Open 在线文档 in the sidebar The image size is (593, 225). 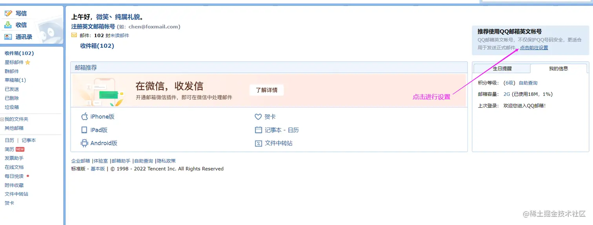point(14,167)
